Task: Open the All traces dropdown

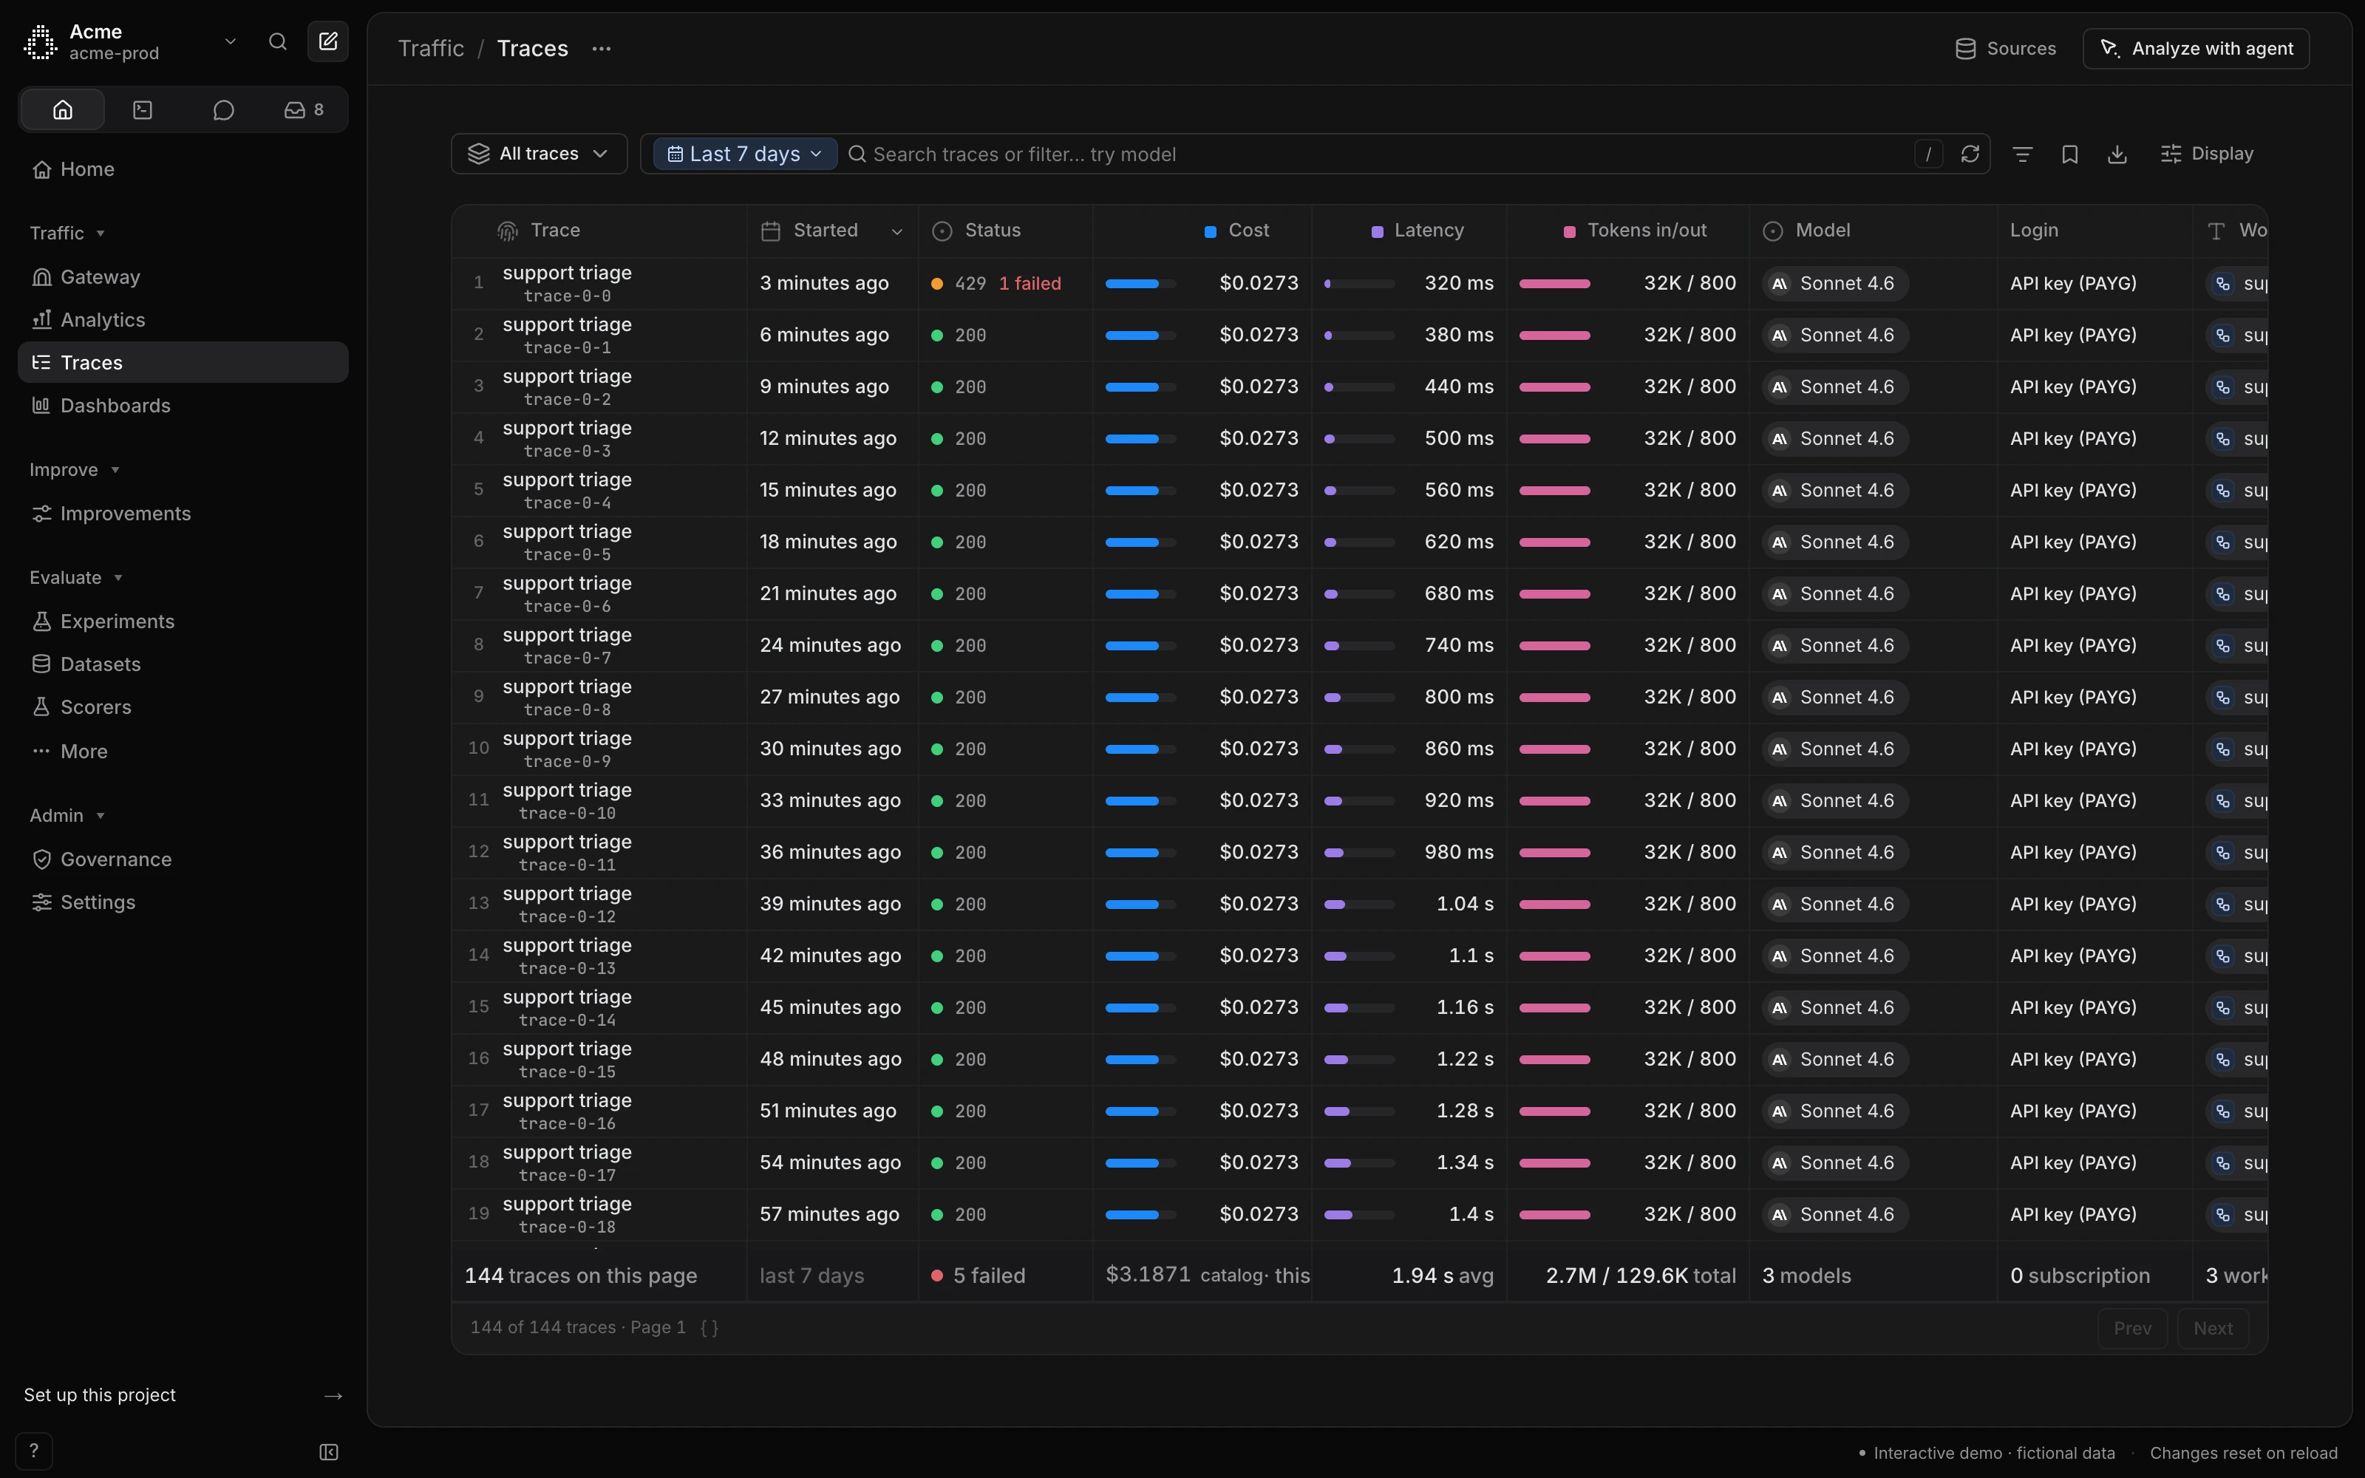Action: click(540, 154)
